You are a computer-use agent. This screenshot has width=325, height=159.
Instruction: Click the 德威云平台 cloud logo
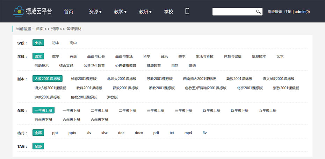[x=32, y=12]
